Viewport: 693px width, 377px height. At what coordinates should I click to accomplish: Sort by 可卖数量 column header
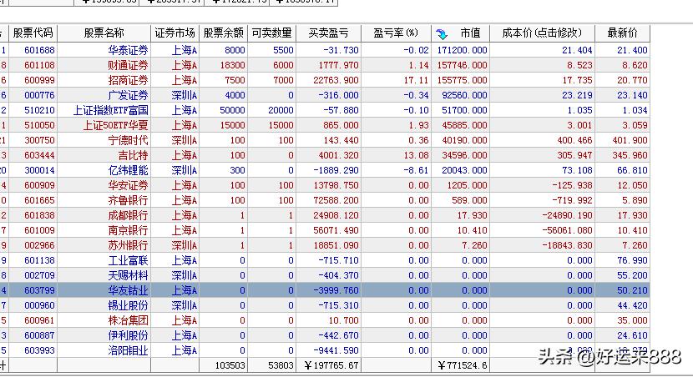pyautogui.click(x=272, y=33)
